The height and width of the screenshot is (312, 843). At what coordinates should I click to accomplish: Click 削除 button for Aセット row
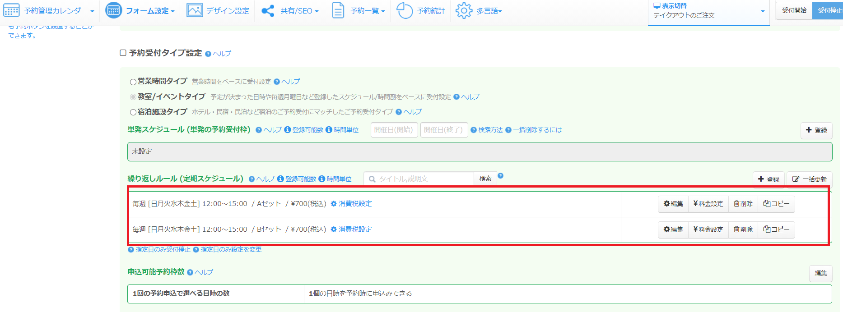point(743,204)
